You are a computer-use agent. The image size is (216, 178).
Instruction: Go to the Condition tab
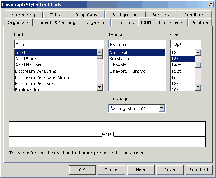point(194,15)
